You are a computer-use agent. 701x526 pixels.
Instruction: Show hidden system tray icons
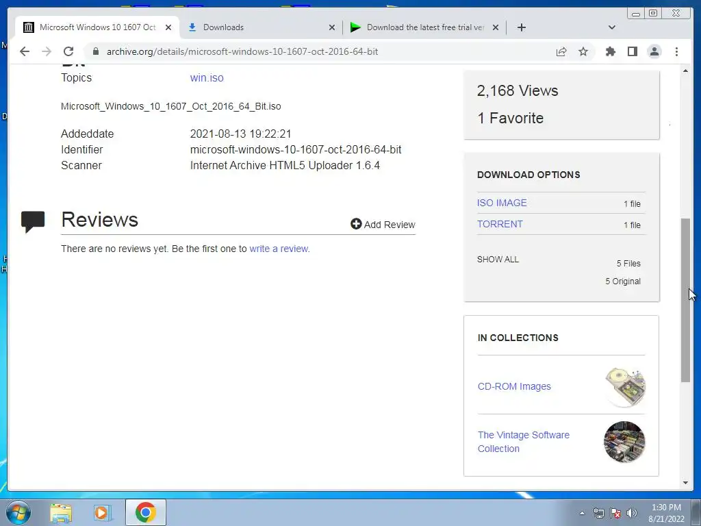pyautogui.click(x=582, y=513)
